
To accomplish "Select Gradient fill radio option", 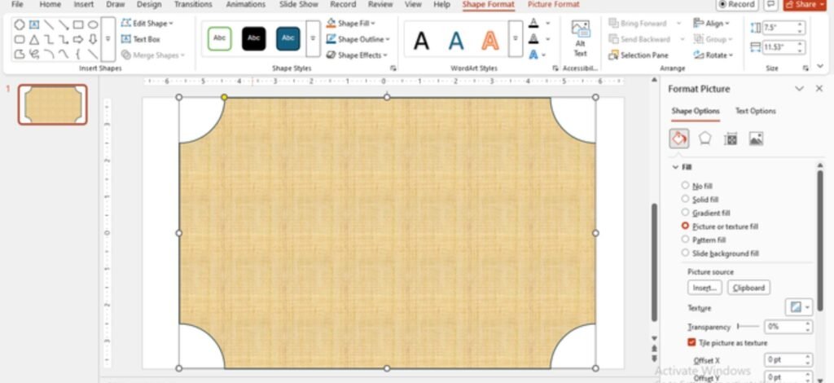I will (706, 213).
